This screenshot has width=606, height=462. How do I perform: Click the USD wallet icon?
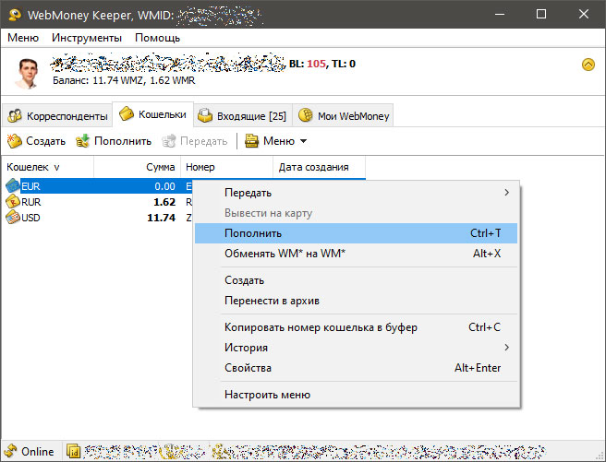13,218
